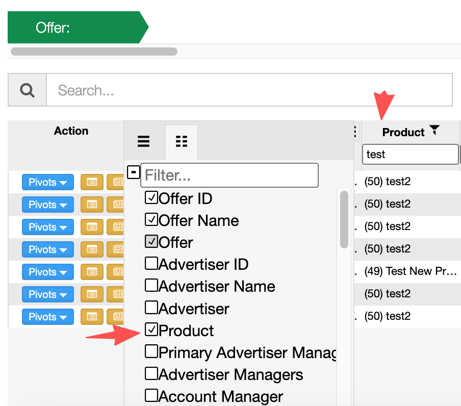Open Pivots dropdown in first row
Viewport: 461px width, 406px height.
tap(47, 182)
